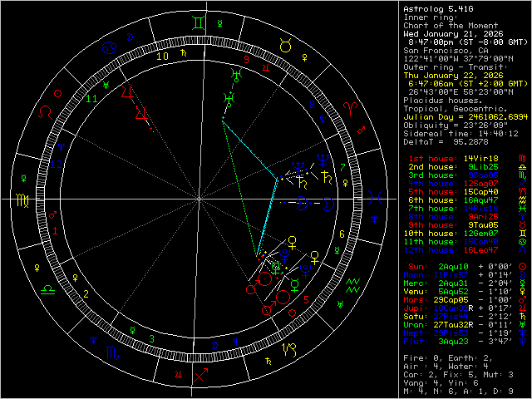Select the Saturn symbol in the sidebar planet list

[x=521, y=316]
